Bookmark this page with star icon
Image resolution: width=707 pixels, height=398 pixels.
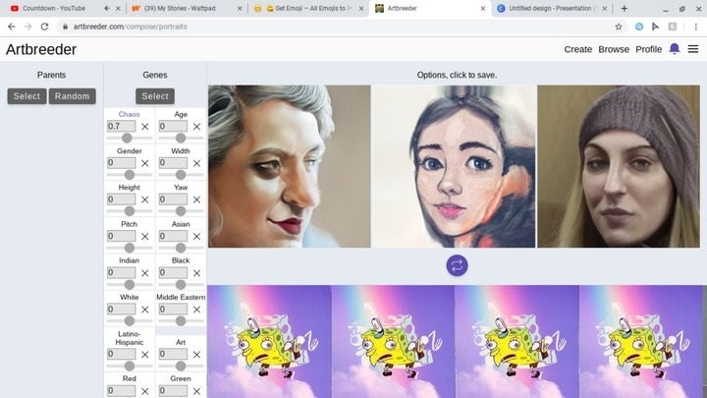(619, 27)
